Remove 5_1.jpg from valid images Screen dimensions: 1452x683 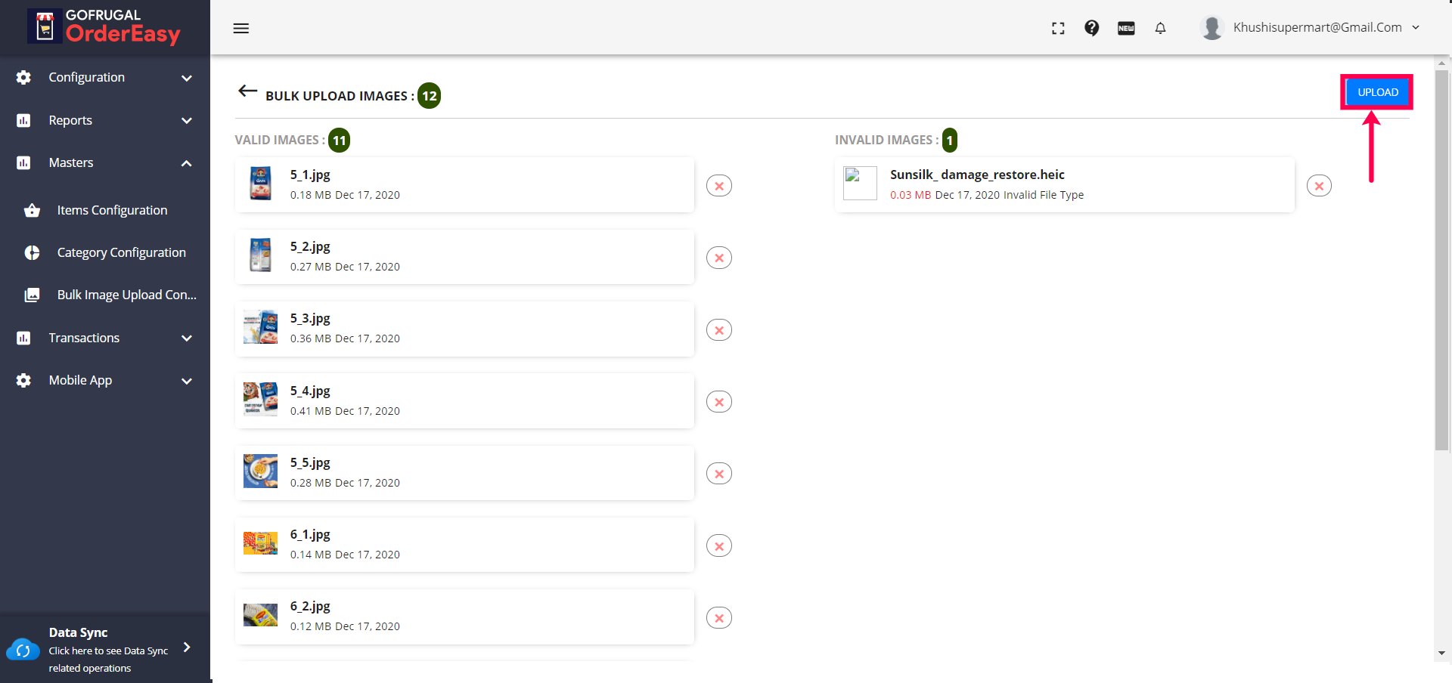tap(719, 186)
